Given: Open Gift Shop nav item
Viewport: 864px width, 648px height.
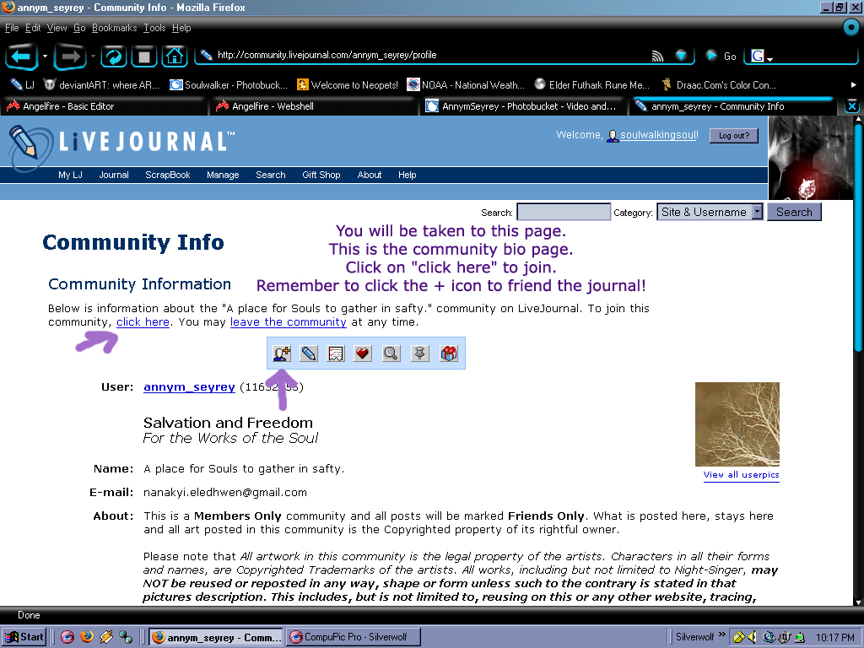Looking at the screenshot, I should pyautogui.click(x=321, y=175).
